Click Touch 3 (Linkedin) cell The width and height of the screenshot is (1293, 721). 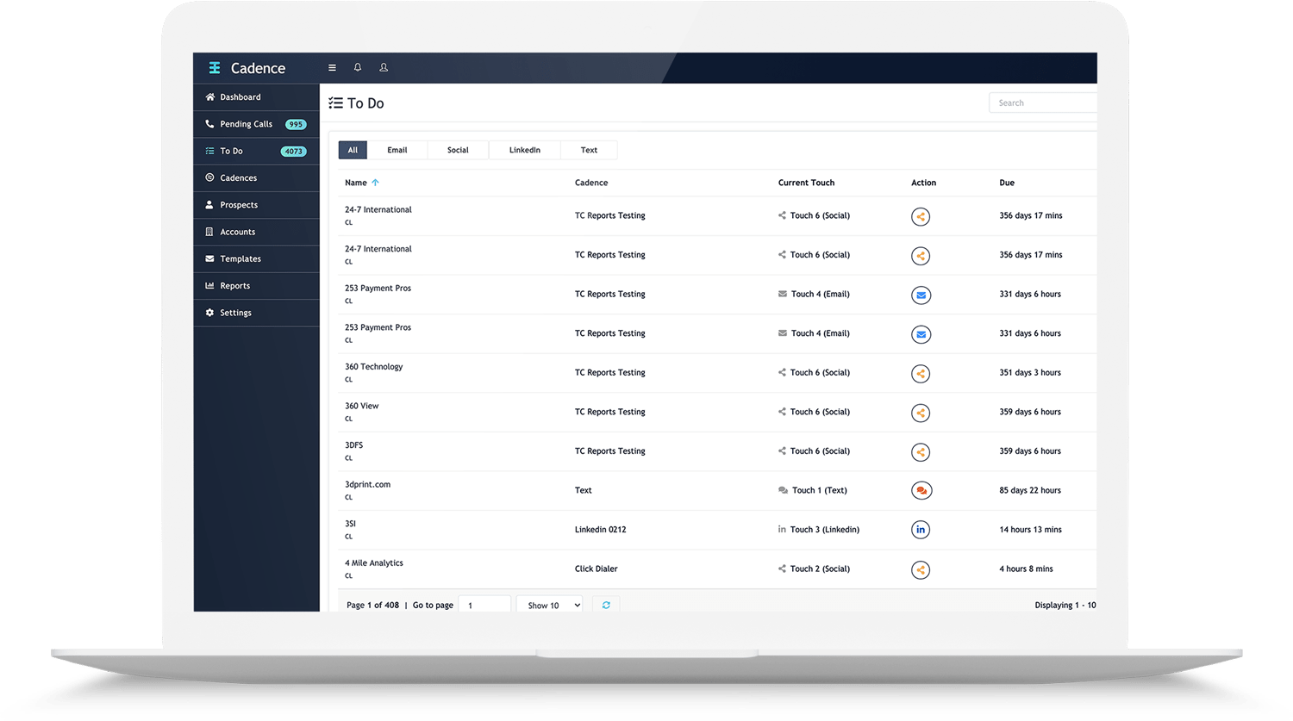[x=818, y=530]
